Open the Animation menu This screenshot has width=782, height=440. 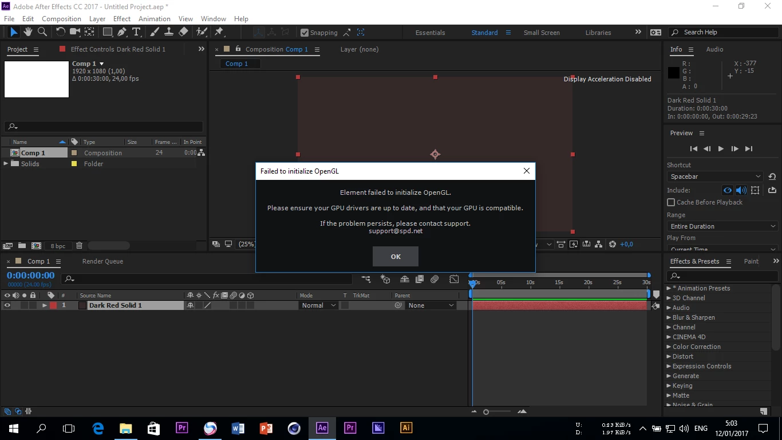click(155, 18)
